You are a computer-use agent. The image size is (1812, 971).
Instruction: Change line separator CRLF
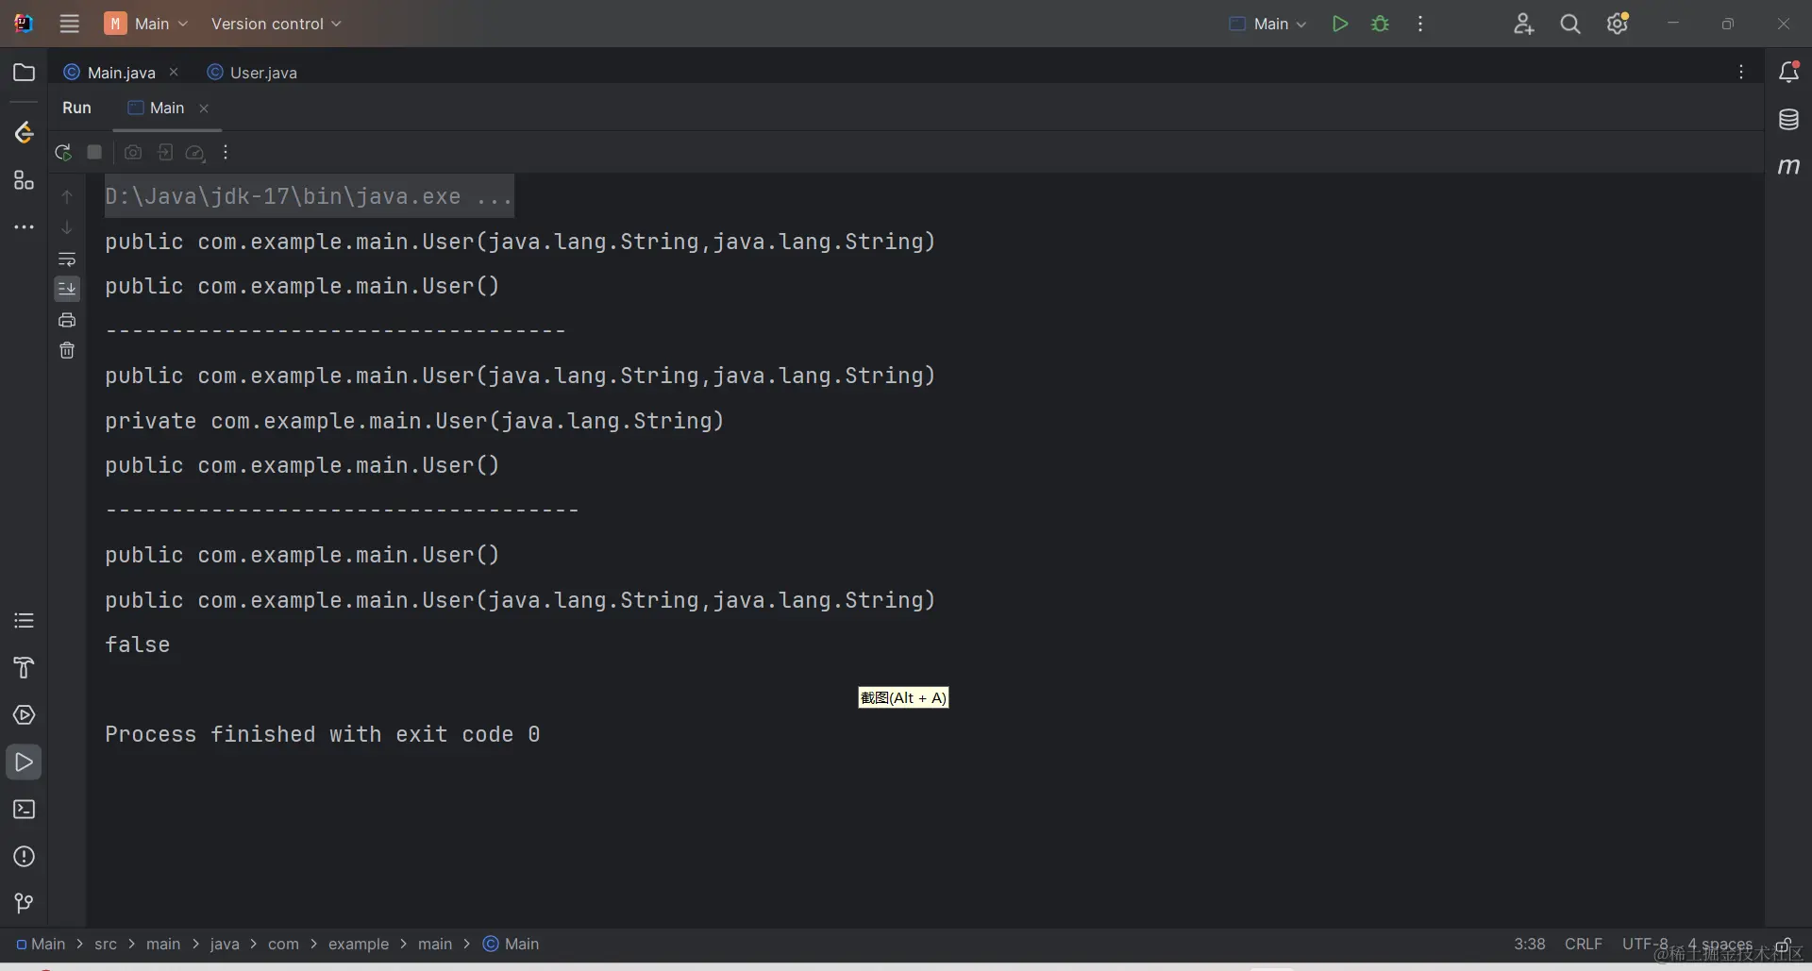click(1584, 944)
